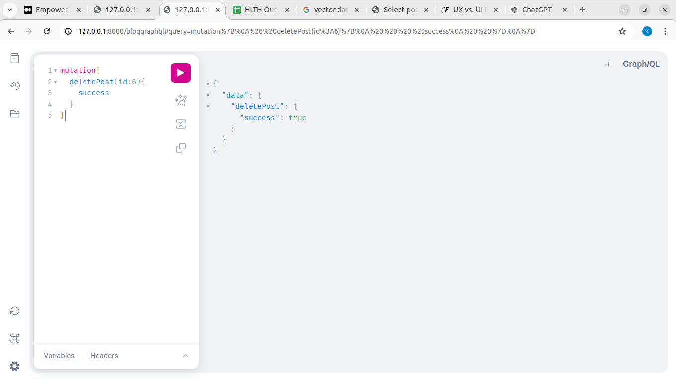This screenshot has height=381, width=676.
Task: Click the merge fragments icon
Action: pyautogui.click(x=181, y=125)
